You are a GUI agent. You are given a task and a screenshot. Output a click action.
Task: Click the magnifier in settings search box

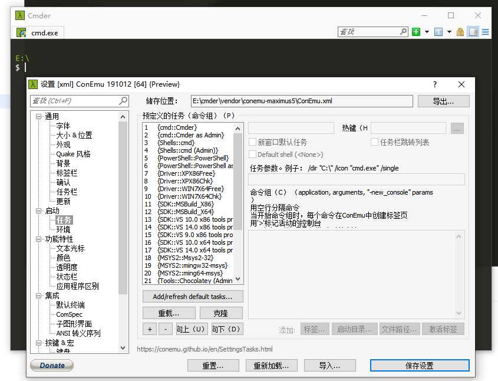123,101
